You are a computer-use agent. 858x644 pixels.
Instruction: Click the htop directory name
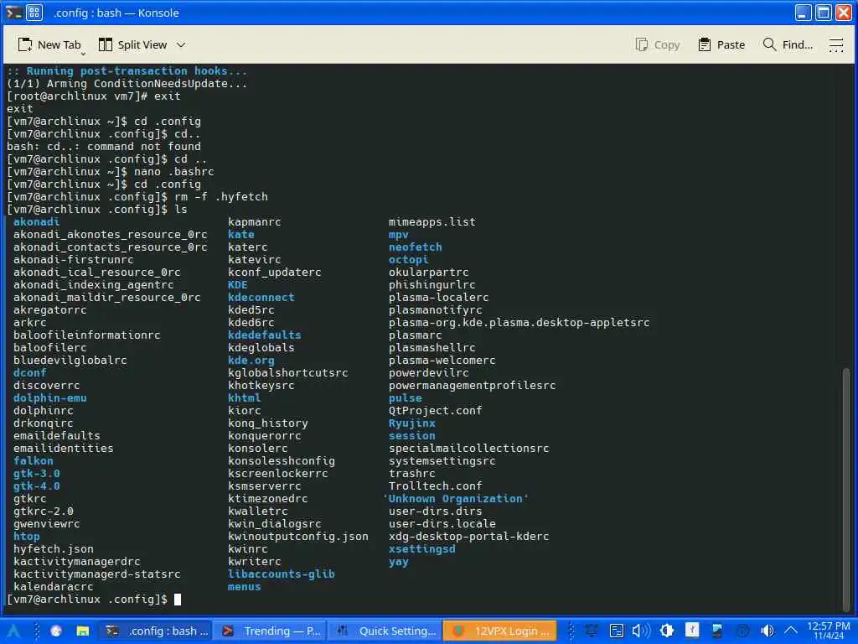[26, 536]
